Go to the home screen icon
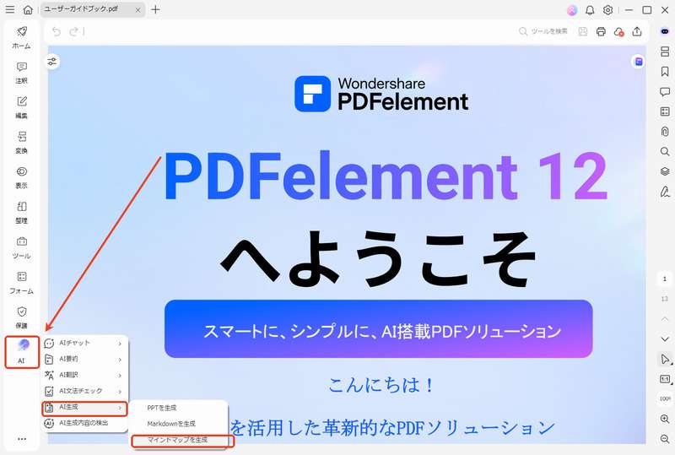675x455 pixels. [x=28, y=9]
